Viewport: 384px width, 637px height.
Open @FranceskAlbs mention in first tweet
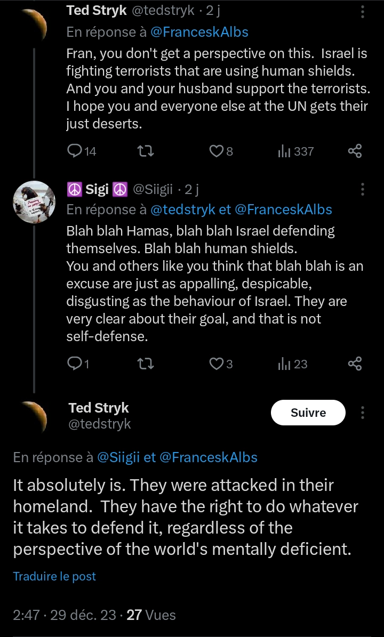coord(199,32)
